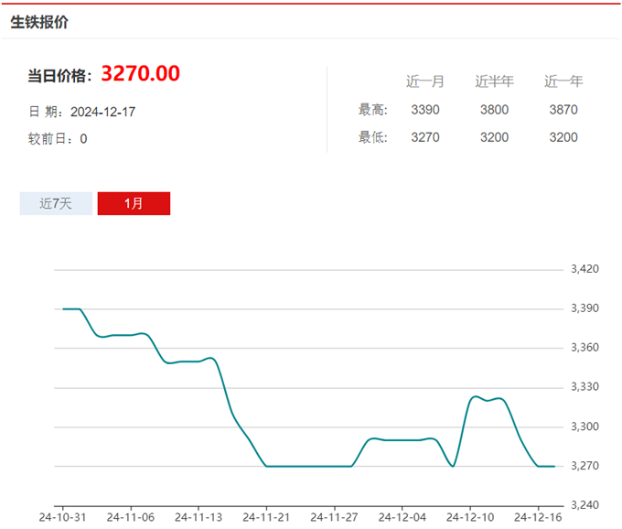Viewport: 622px width, 529px height.
Task: Click the 3,390 y-axis label
Action: click(584, 308)
